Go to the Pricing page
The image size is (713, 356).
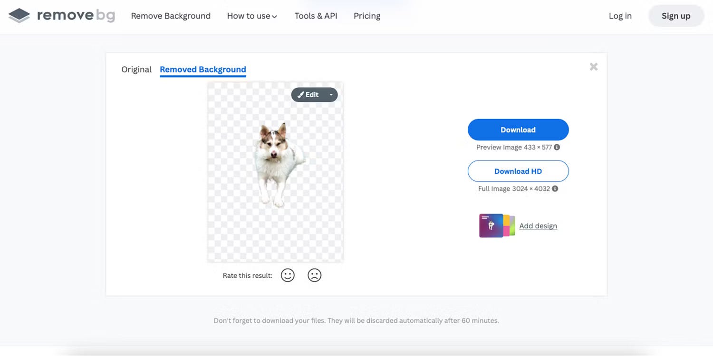[367, 16]
